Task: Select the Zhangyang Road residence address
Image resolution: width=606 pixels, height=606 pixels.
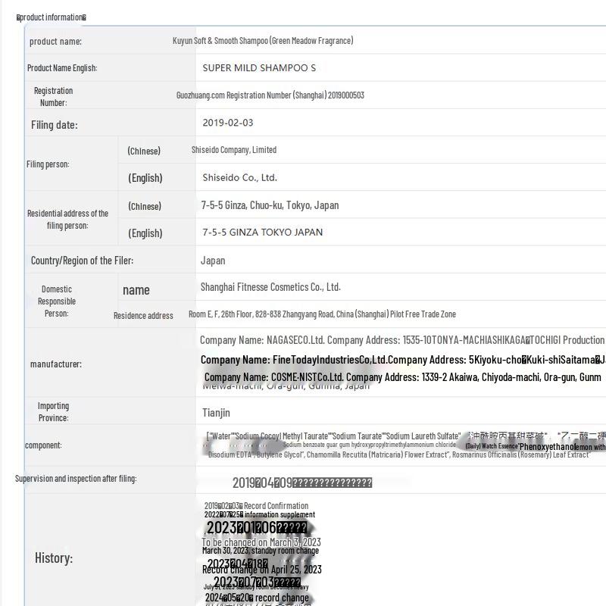Action: pyautogui.click(x=322, y=314)
